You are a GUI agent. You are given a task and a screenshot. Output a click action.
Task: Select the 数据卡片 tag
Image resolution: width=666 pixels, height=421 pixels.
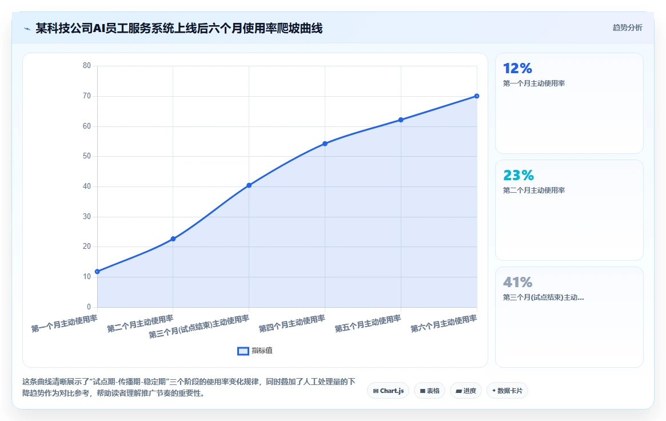(507, 391)
